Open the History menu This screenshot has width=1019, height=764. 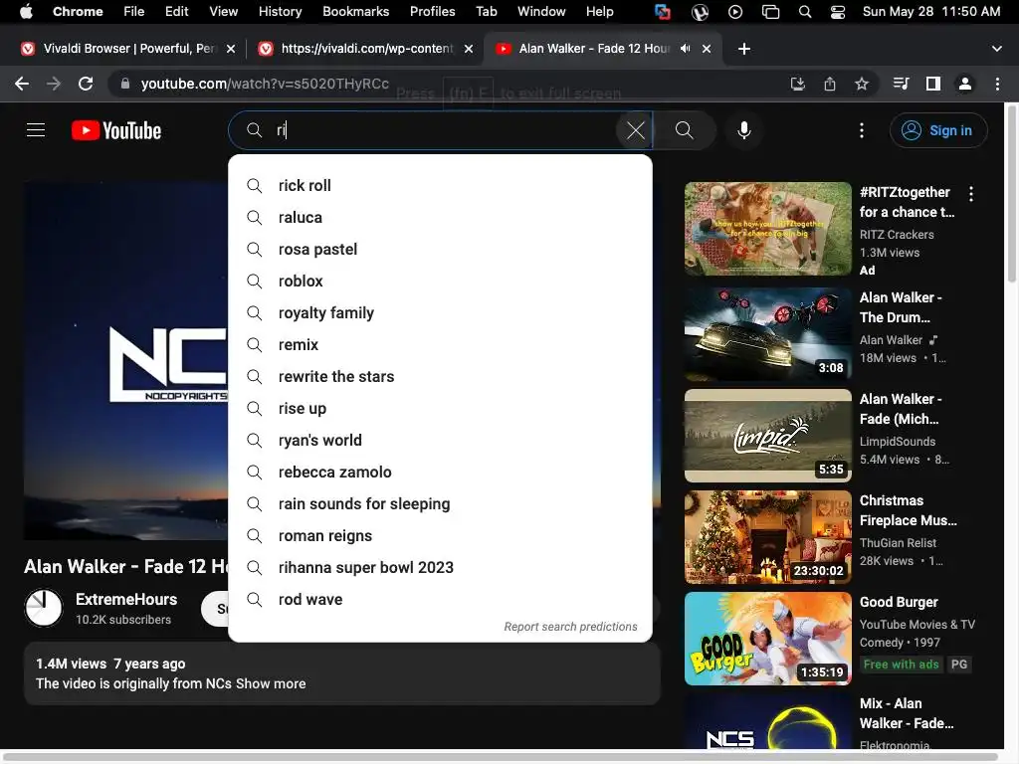click(x=280, y=12)
